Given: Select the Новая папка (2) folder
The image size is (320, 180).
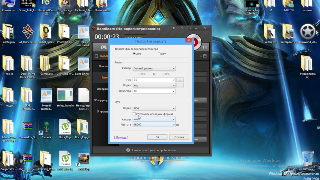Looking at the screenshot, I should tap(308, 67).
